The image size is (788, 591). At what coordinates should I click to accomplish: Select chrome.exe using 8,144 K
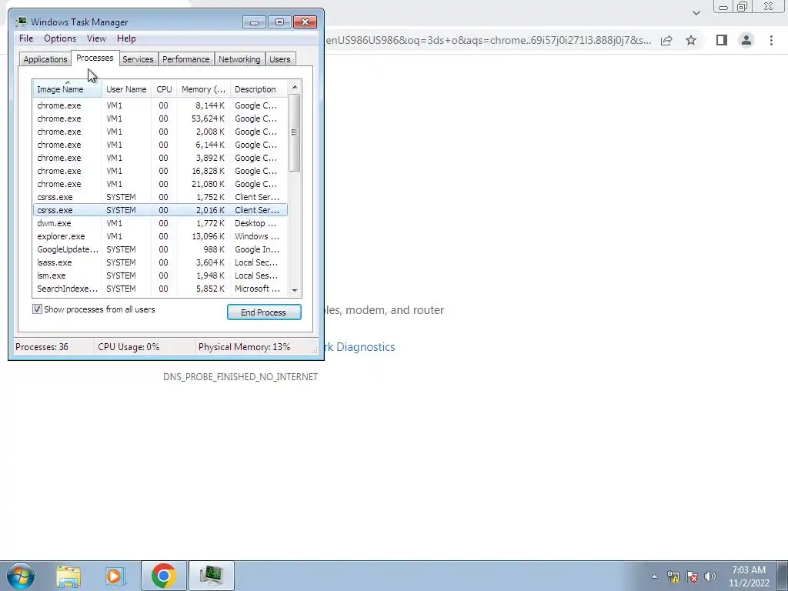click(160, 105)
